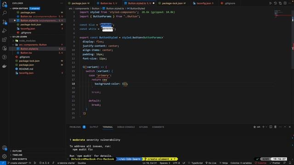Open the Extensions view
This screenshot has height=165, width=294.
click(x=4, y=39)
